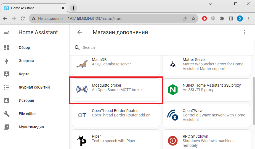The width and height of the screenshot is (255, 149).
Task: Share this page from address bar
Action: [185, 18]
